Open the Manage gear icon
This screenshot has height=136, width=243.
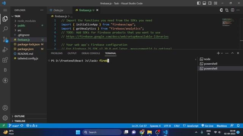point(5,118)
